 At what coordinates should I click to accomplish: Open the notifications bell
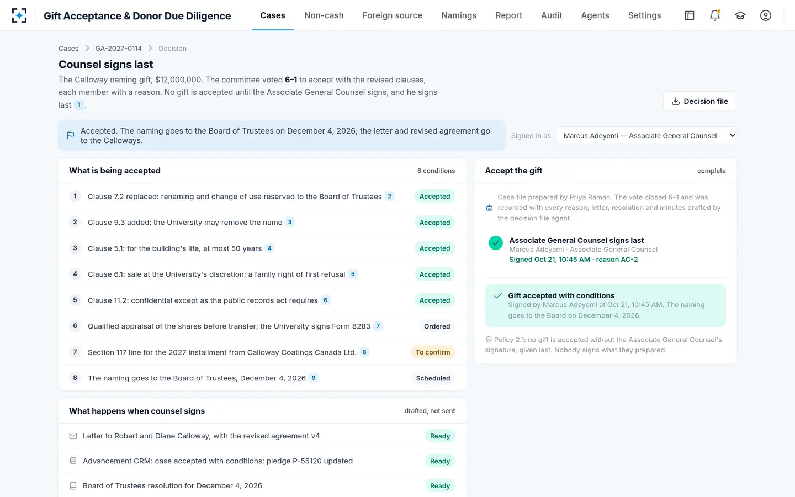tap(715, 15)
